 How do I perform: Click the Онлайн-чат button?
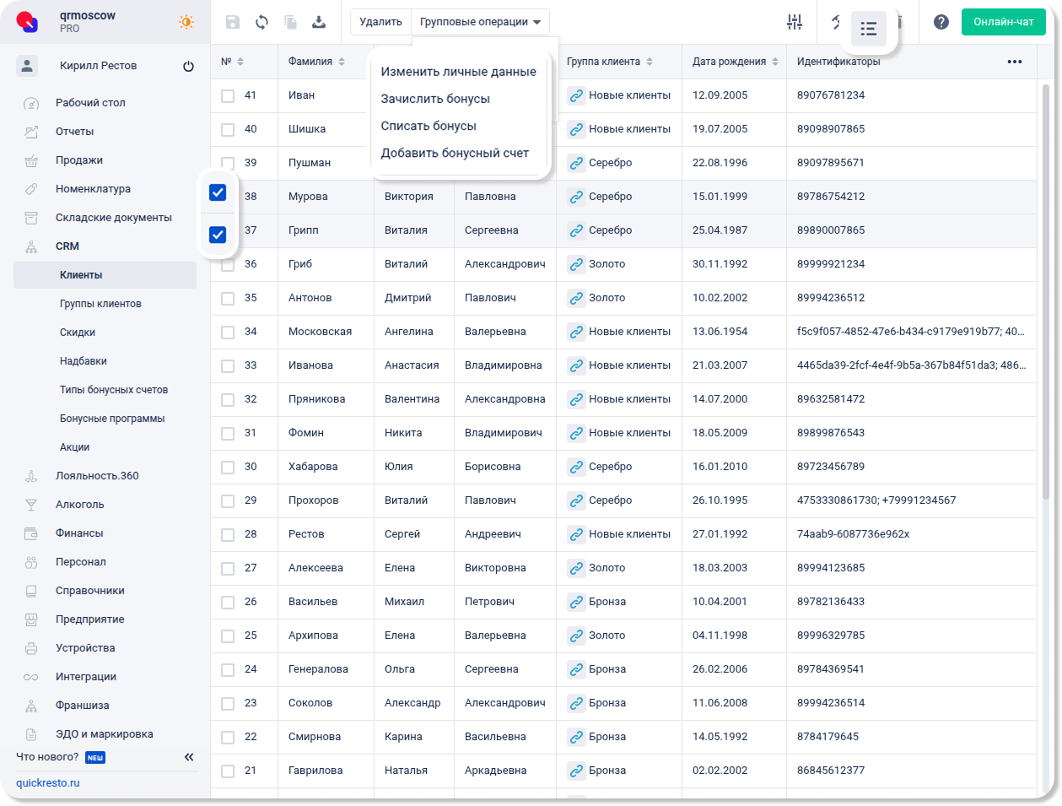[1003, 22]
